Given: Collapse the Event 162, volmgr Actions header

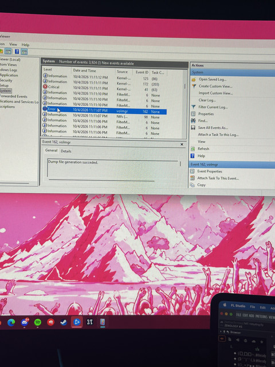Looking at the screenshot, I should [231, 165].
